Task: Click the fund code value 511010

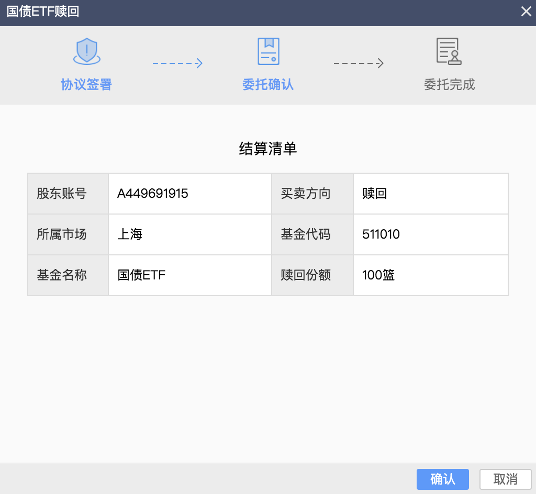Action: pyautogui.click(x=381, y=234)
